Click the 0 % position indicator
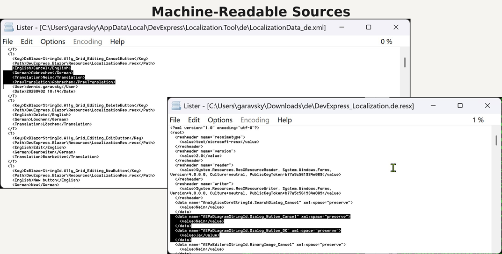Viewport: 502px width, 254px height. (386, 42)
